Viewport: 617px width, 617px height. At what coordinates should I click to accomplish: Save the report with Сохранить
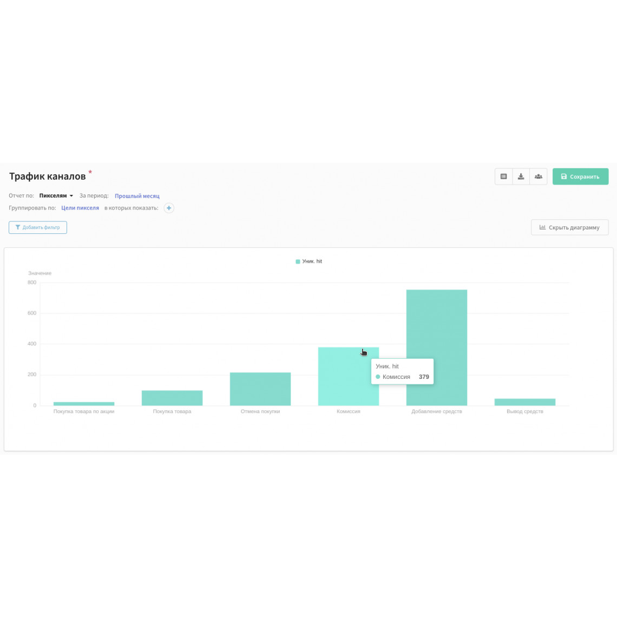pyautogui.click(x=580, y=176)
